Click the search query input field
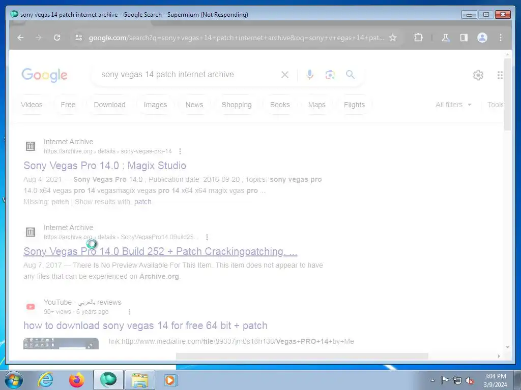This screenshot has height=390, width=521. pyautogui.click(x=167, y=75)
